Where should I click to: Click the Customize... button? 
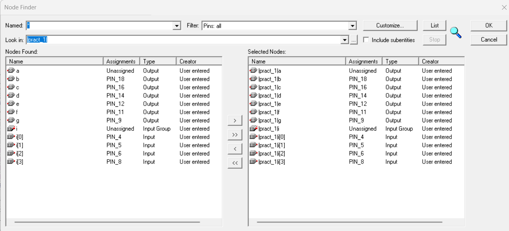[x=390, y=25]
